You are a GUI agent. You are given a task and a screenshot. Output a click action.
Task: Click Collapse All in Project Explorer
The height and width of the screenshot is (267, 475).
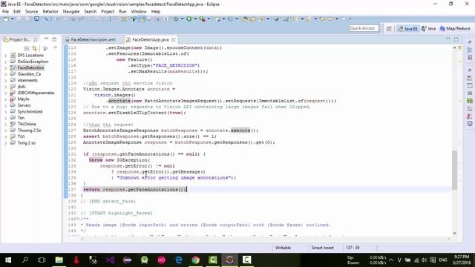tap(27, 48)
